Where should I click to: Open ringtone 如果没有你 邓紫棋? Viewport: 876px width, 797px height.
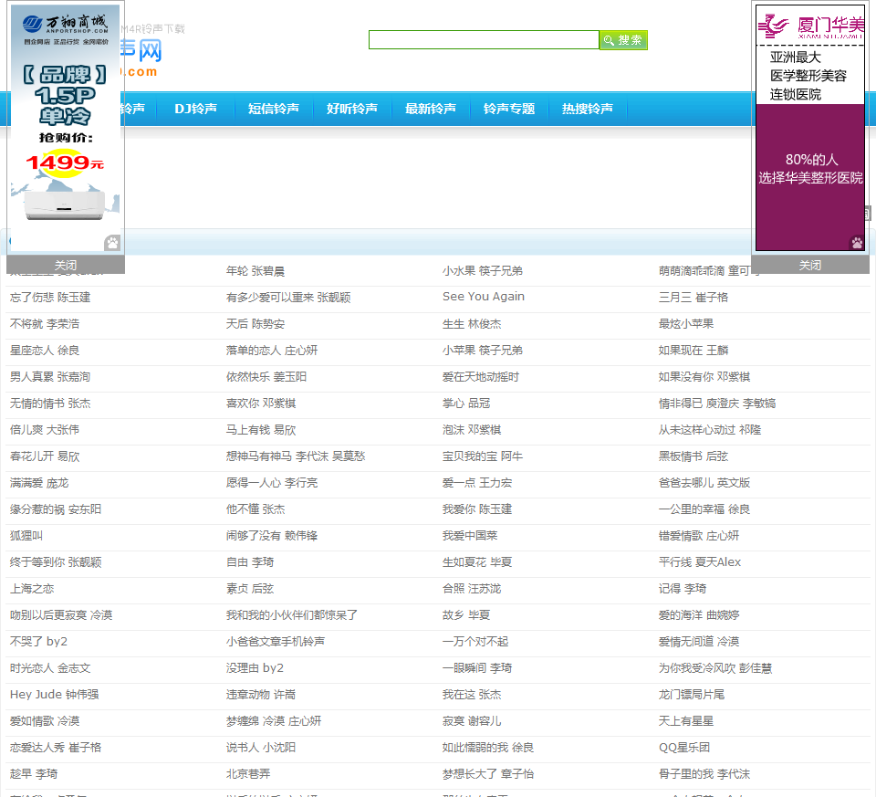[x=704, y=377]
